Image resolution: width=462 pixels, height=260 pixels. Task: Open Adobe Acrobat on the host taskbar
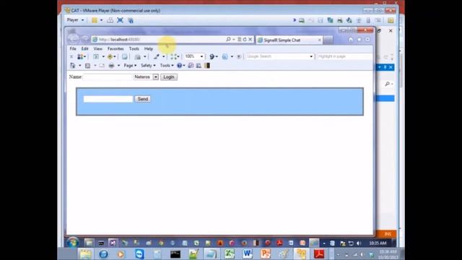(x=319, y=253)
